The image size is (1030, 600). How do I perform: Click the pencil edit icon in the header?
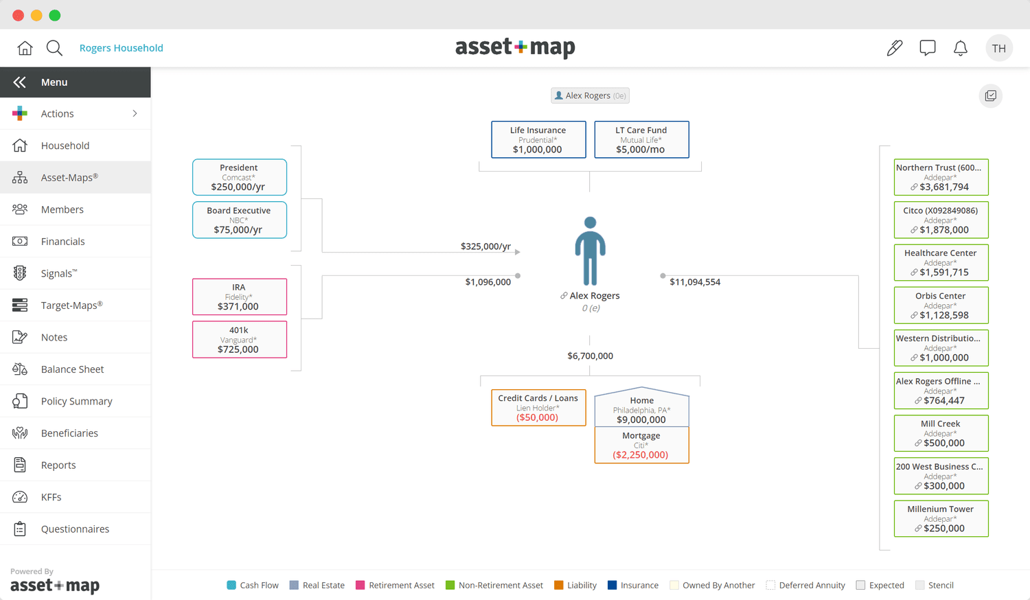point(894,47)
